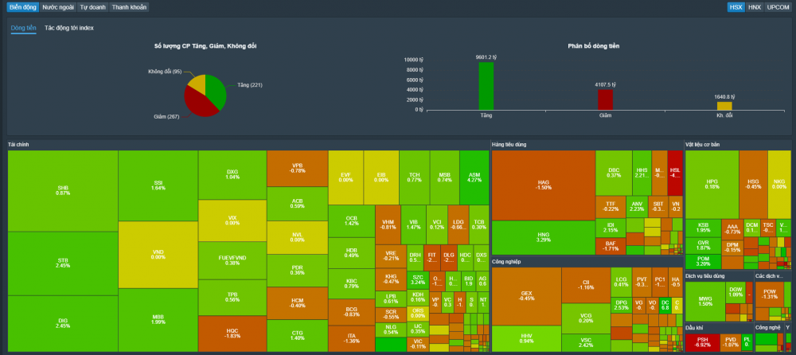Click the red Giảm pie slice
Image resolution: width=796 pixels, height=355 pixels.
click(x=199, y=104)
